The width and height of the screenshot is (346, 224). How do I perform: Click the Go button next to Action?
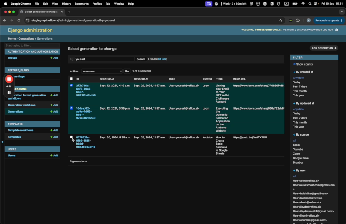(x=127, y=71)
